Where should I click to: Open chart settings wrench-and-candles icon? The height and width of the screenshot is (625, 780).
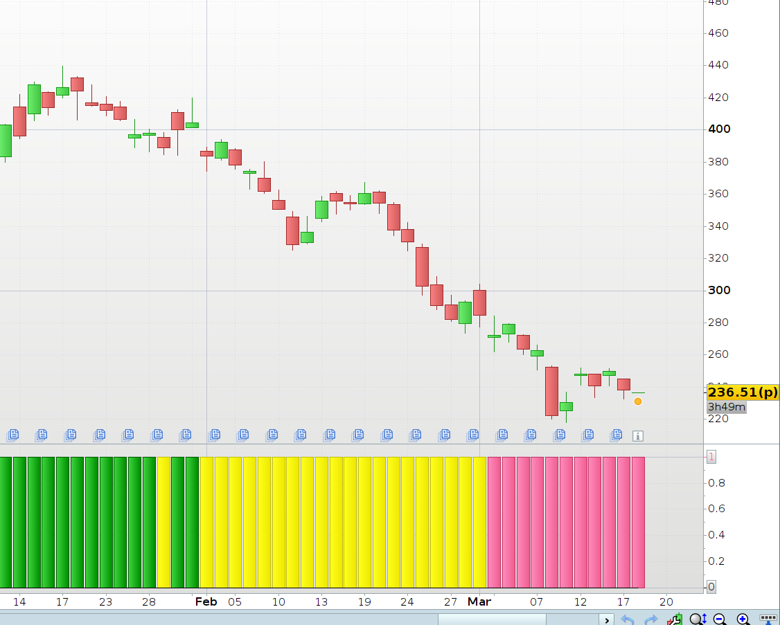tap(675, 619)
